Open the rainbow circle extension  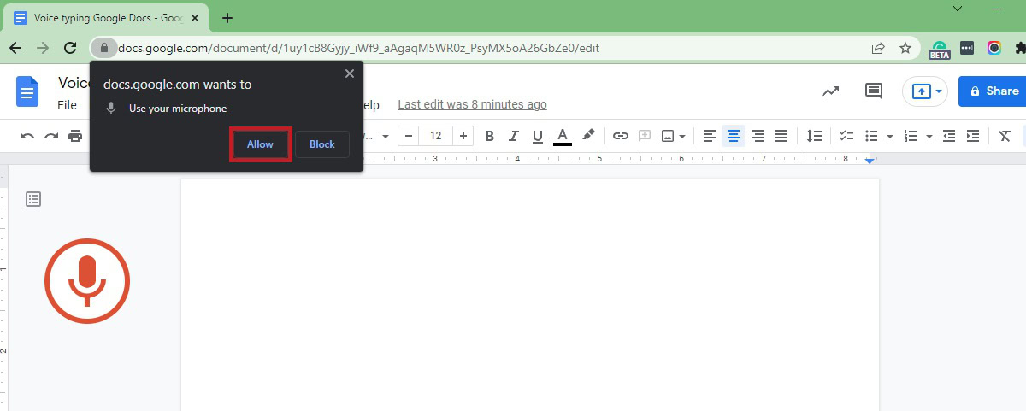click(994, 48)
